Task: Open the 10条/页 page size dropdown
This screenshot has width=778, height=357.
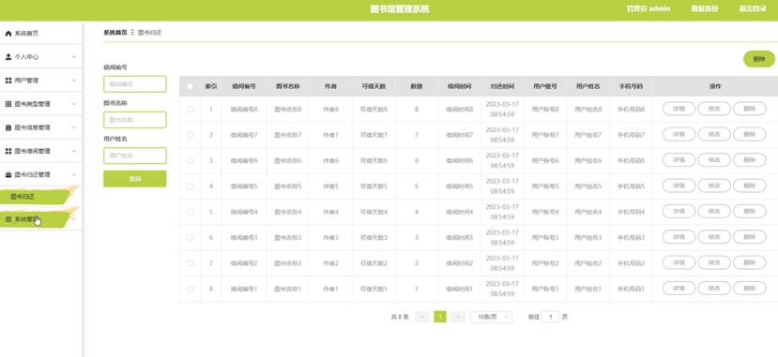Action: 491,317
